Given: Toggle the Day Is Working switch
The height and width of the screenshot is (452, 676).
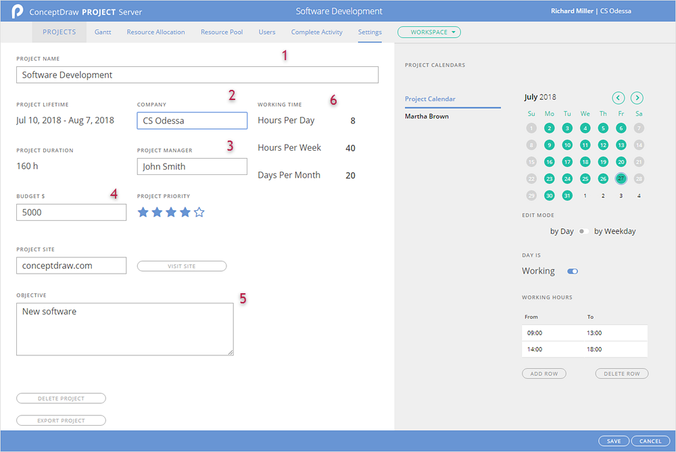Looking at the screenshot, I should tap(573, 272).
